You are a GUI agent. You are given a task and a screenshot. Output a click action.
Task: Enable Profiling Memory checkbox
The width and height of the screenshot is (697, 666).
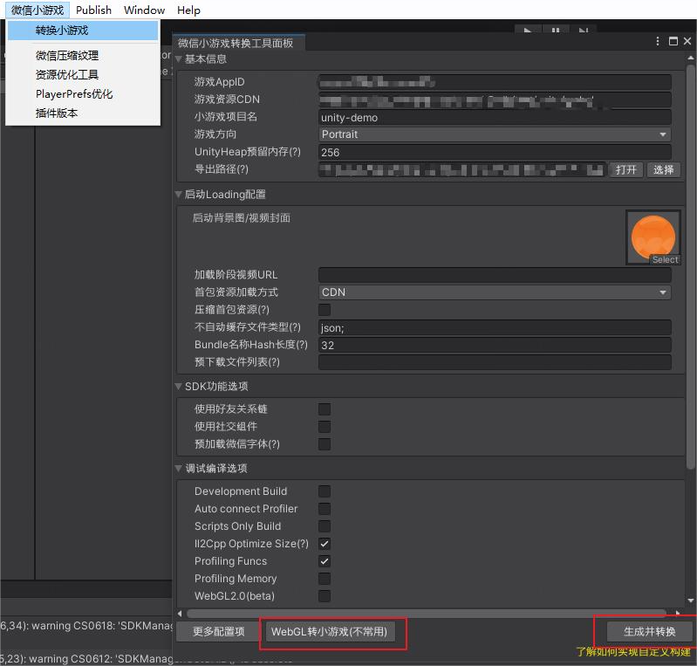click(x=325, y=579)
